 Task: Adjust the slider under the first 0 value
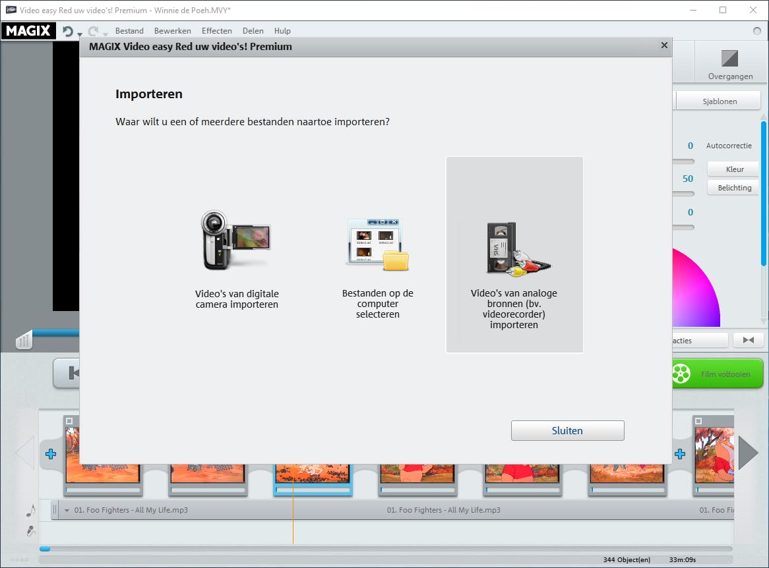tap(683, 161)
